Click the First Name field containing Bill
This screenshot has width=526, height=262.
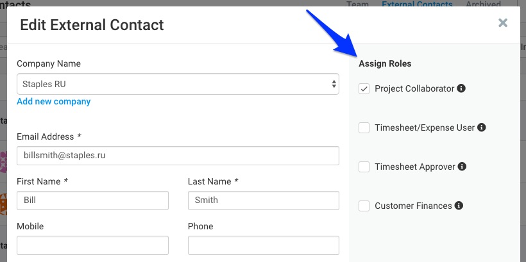[92, 201]
